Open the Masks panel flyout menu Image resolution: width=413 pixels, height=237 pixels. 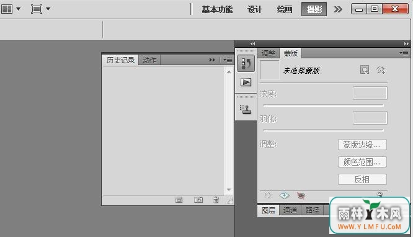point(404,53)
